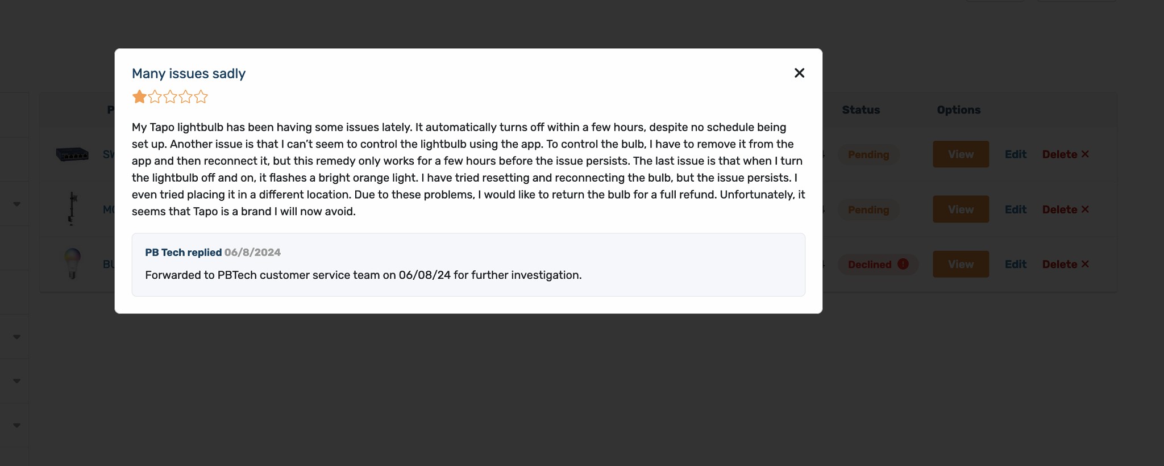Open the network switch product thumbnail
The width and height of the screenshot is (1164, 466).
click(x=72, y=154)
